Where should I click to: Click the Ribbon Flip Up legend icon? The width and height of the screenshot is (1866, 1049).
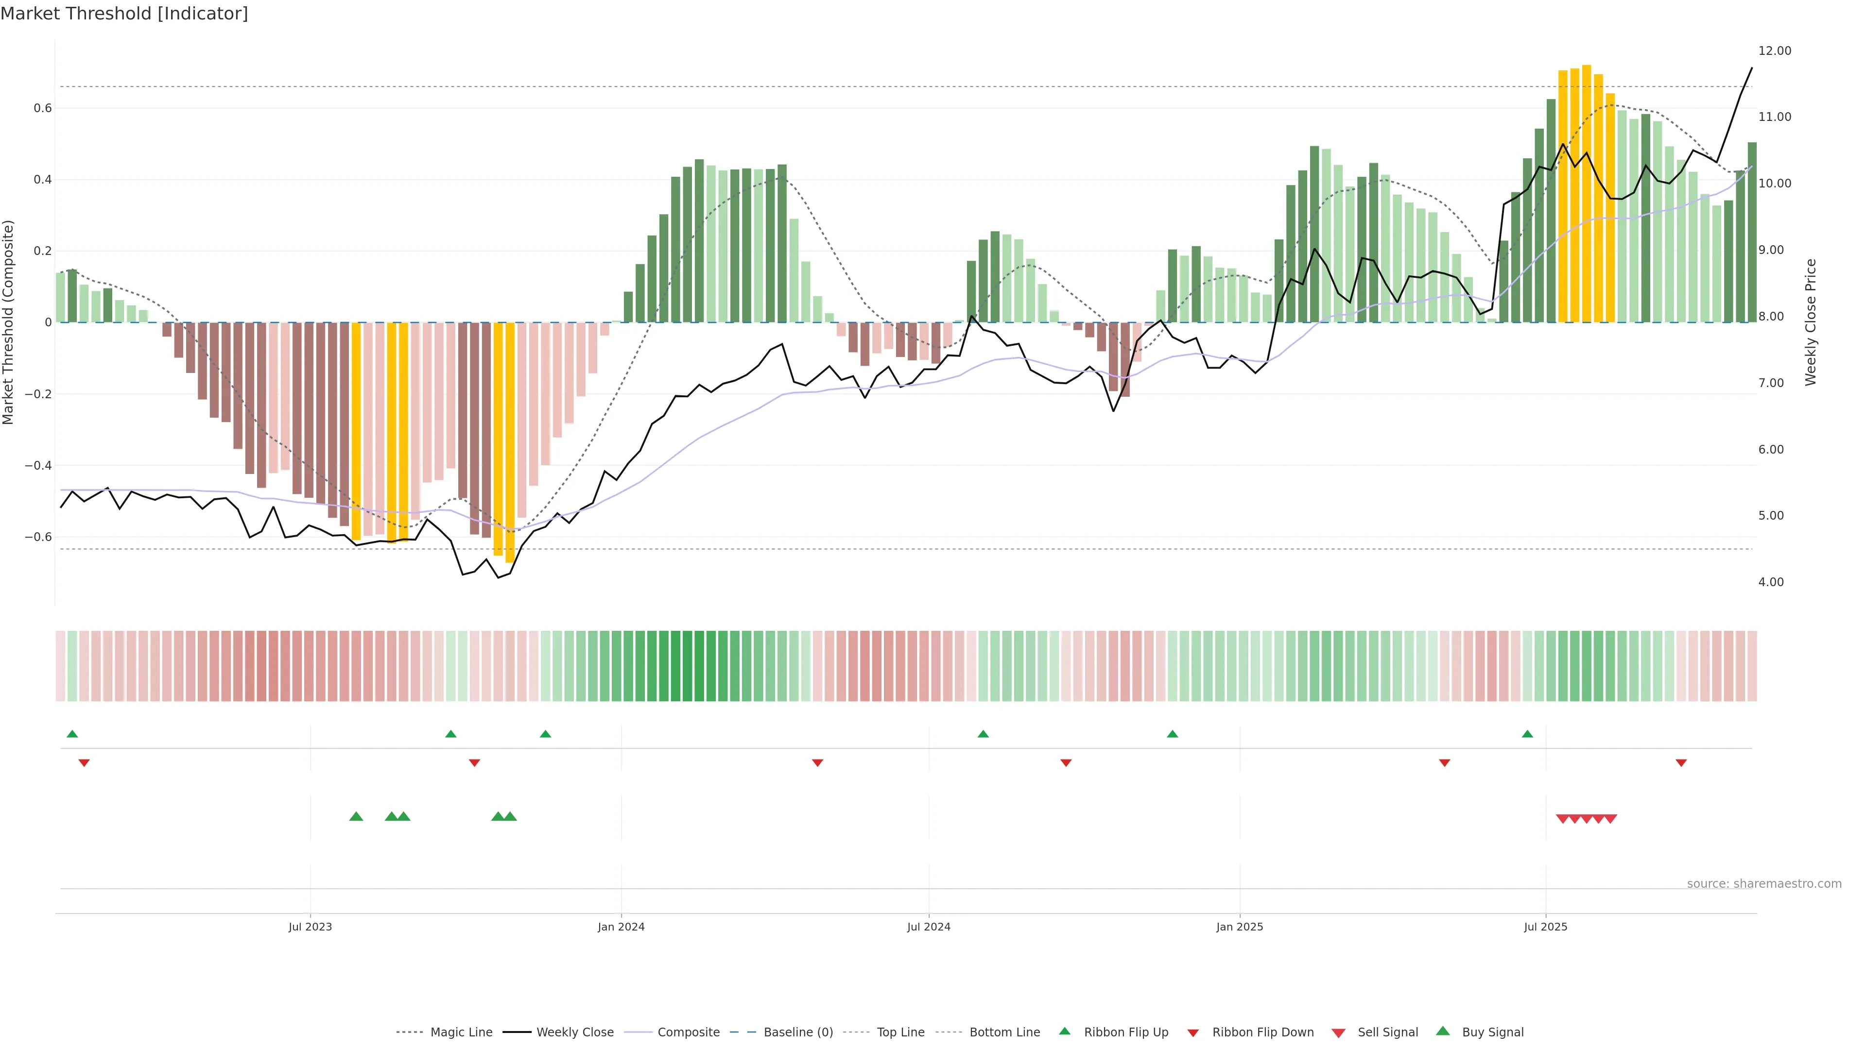pos(1064,1031)
